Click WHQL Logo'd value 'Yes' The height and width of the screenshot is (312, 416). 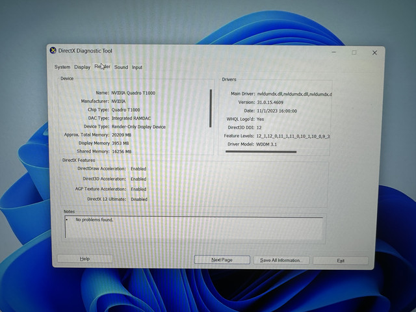click(260, 119)
